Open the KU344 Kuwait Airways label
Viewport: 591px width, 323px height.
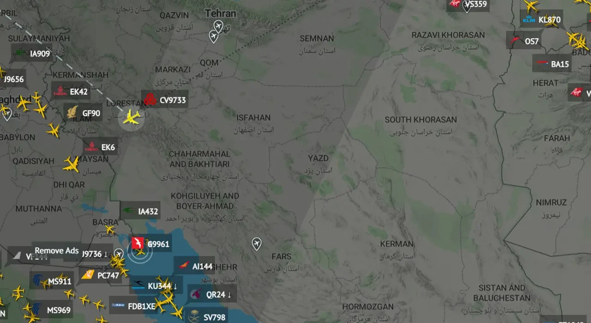coord(156,286)
